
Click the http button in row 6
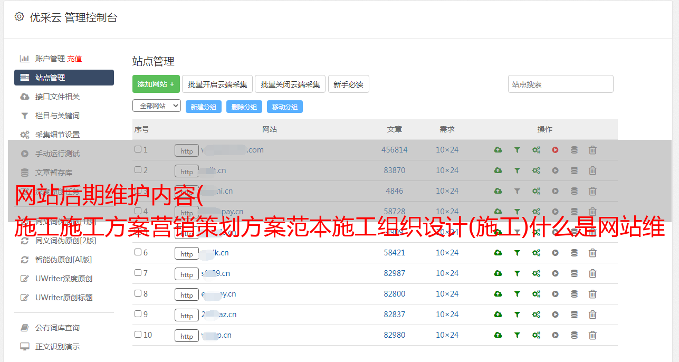[x=187, y=253]
